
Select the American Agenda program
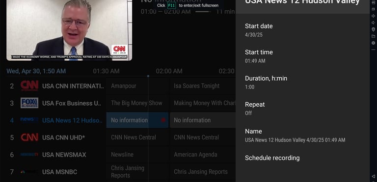coord(203,155)
